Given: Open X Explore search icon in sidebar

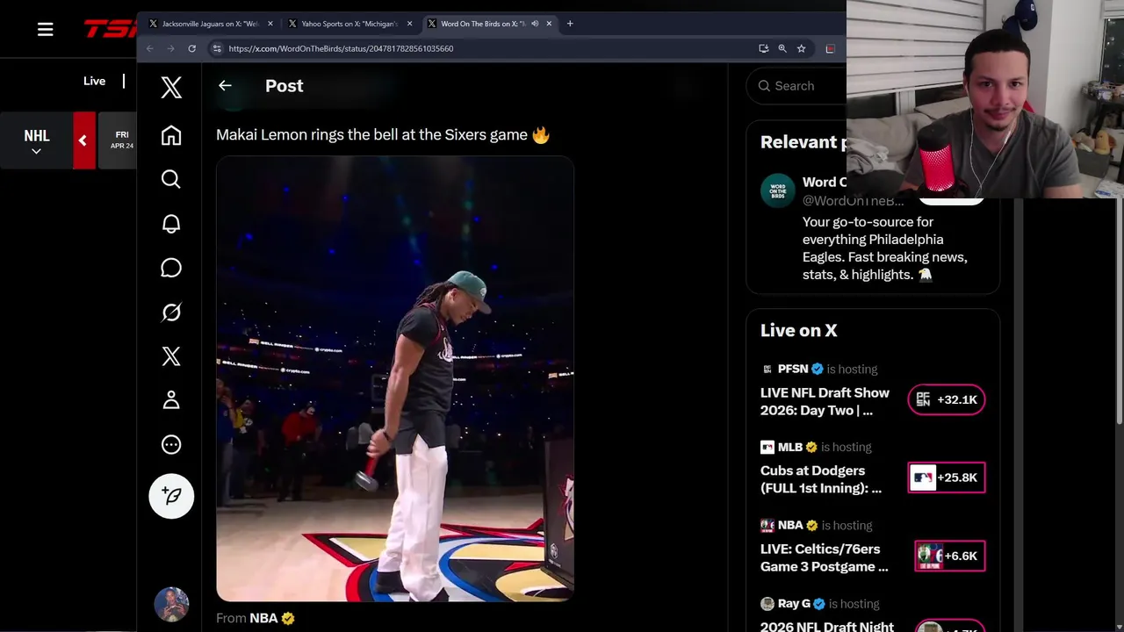Looking at the screenshot, I should [x=171, y=179].
